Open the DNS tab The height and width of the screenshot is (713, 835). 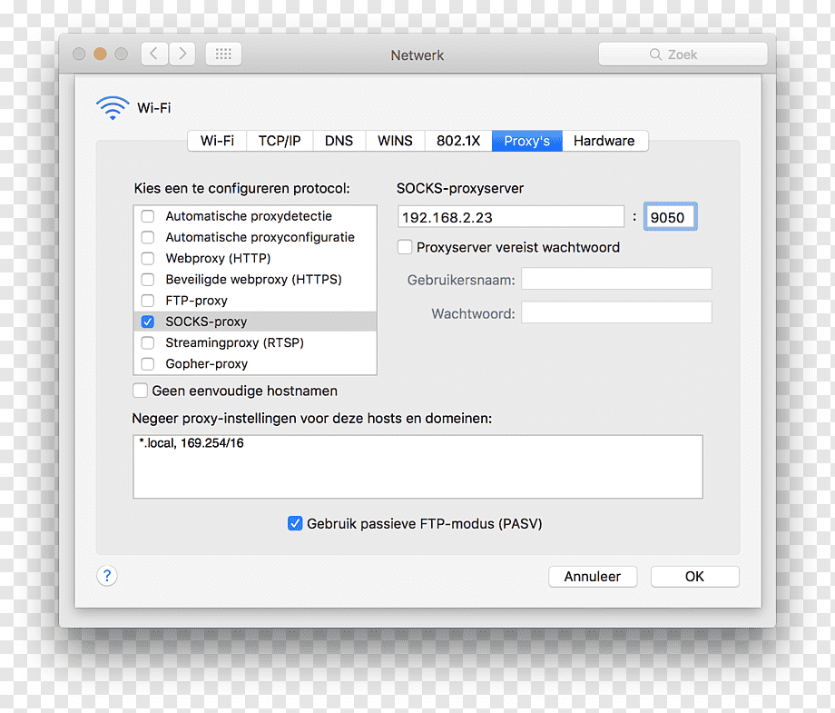coord(339,141)
